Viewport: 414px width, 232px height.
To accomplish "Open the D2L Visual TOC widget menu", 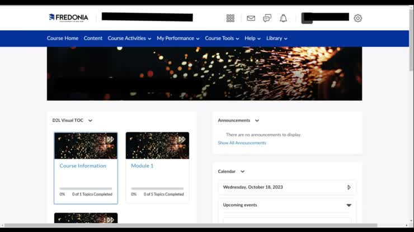I will point(90,120).
